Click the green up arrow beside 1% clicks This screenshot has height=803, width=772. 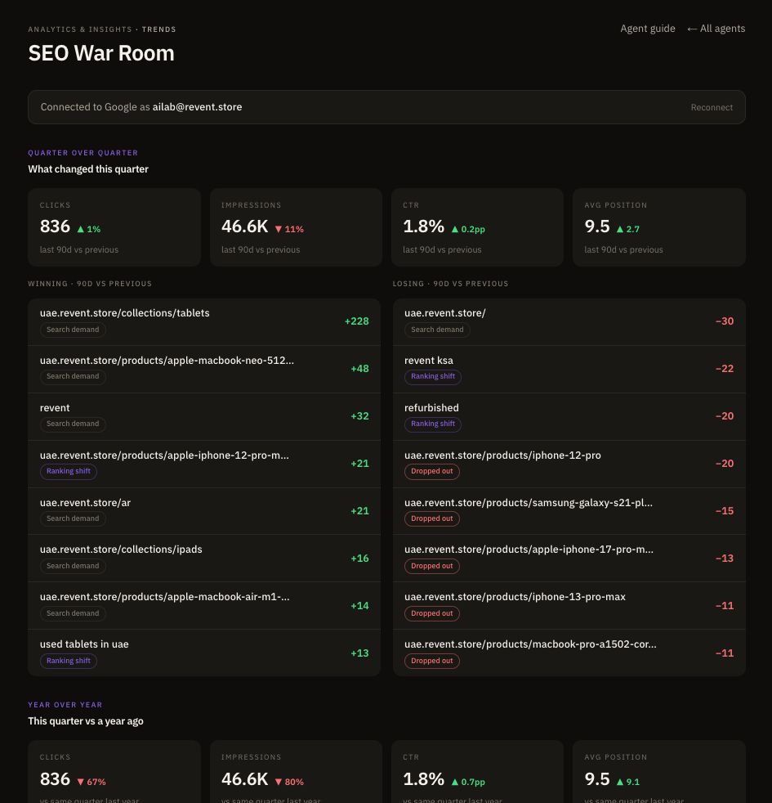[x=80, y=229]
